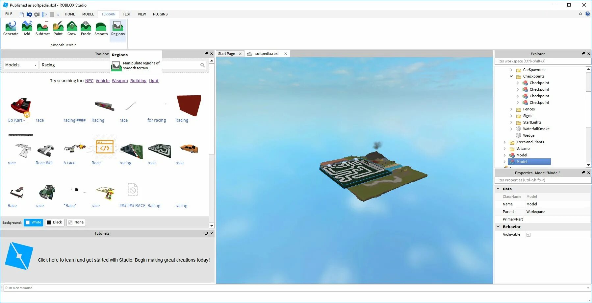The height and width of the screenshot is (303, 592).
Task: Click the Light search suggestion link
Action: (x=154, y=81)
